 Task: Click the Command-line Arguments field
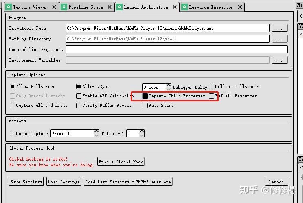176,49
